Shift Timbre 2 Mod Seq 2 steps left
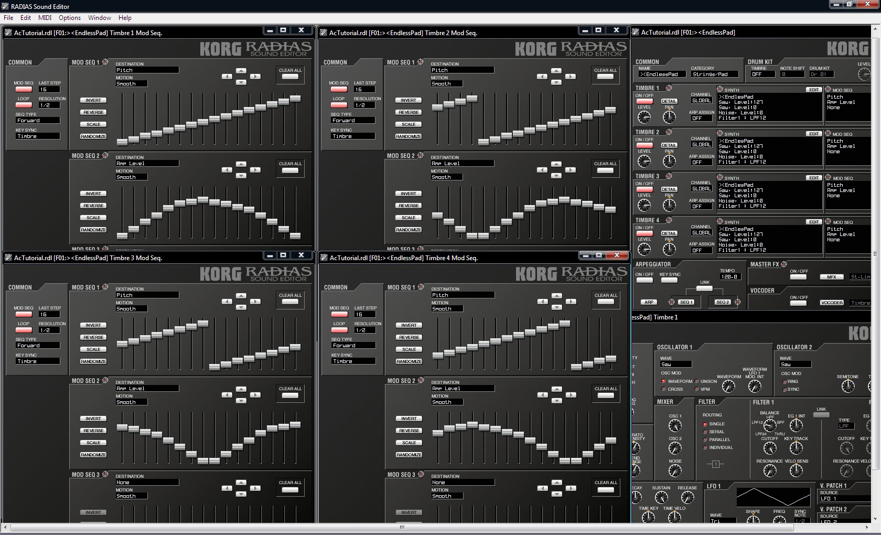The height and width of the screenshot is (535, 881). [x=542, y=170]
